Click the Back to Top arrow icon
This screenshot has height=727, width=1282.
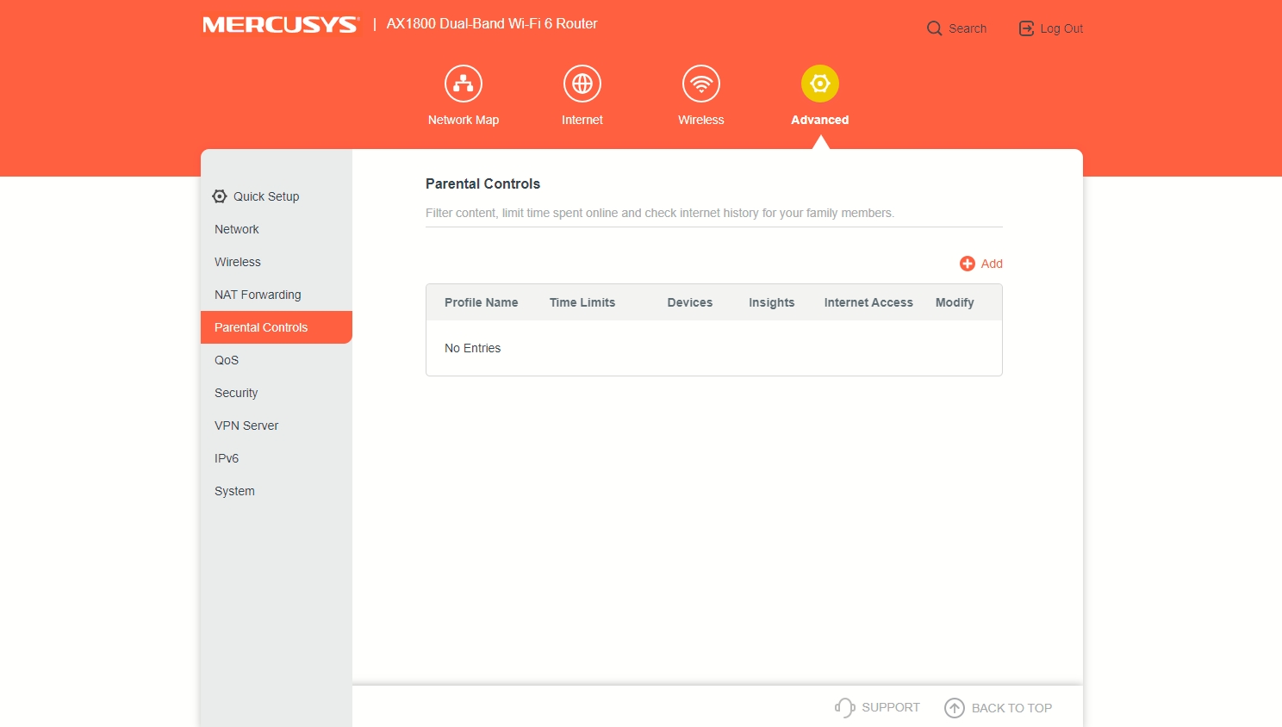pos(955,708)
